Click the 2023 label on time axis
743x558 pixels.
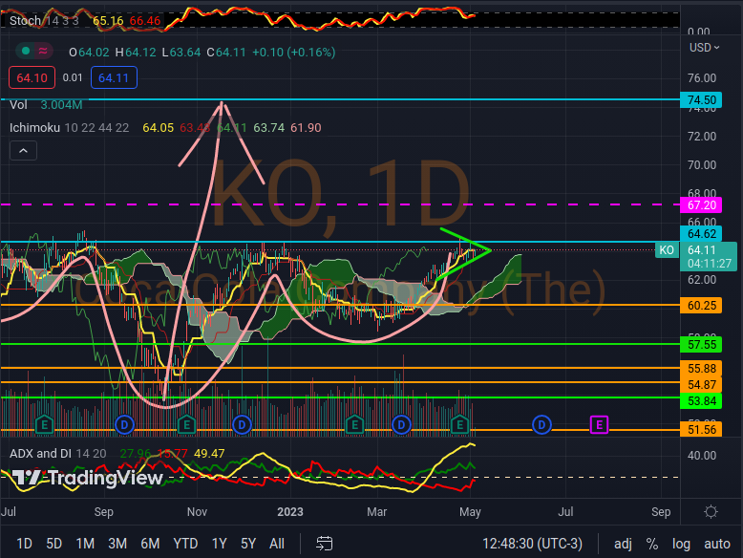click(290, 512)
